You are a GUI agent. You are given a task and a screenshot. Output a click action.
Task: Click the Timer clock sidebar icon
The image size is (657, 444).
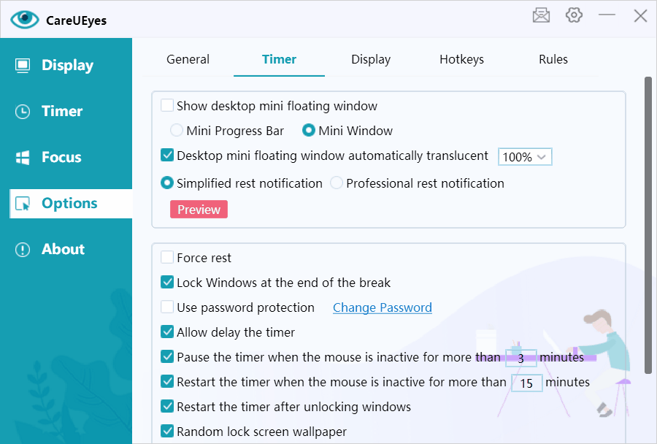point(23,112)
